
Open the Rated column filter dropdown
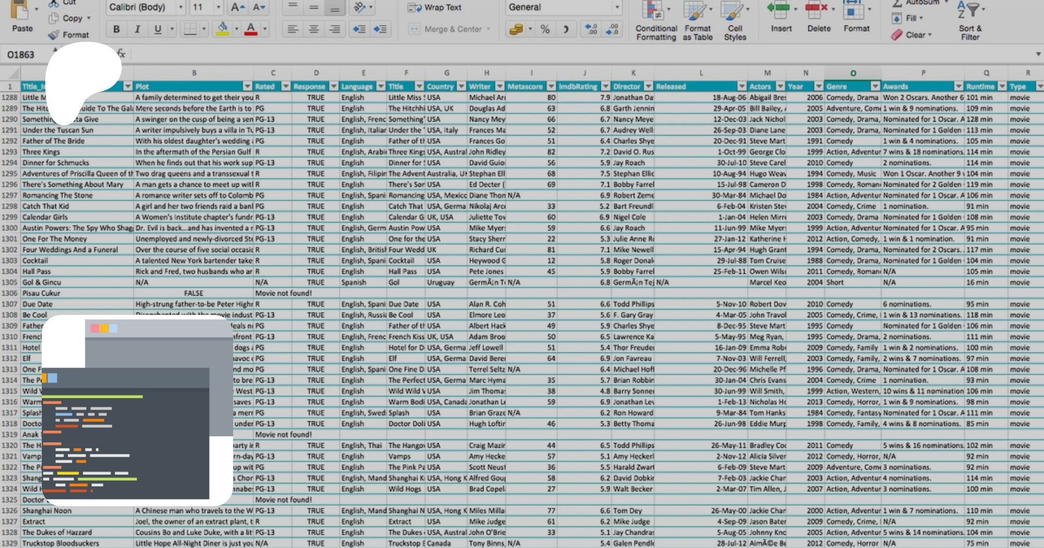(x=285, y=86)
